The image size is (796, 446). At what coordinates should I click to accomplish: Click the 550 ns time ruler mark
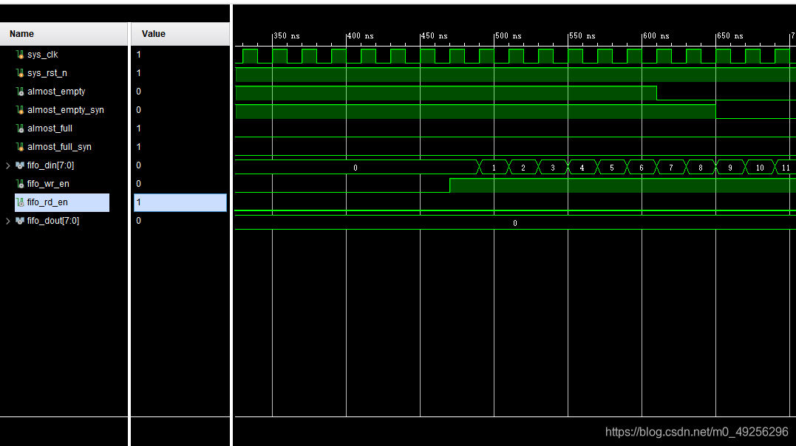[582, 36]
